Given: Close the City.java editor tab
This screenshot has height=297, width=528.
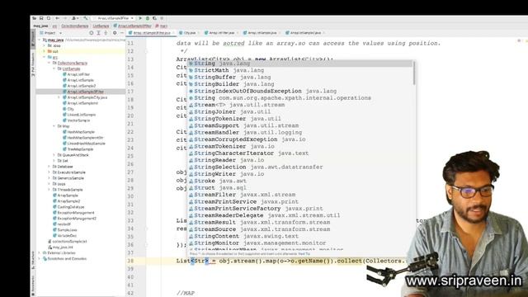Looking at the screenshot, I should tap(199, 33).
